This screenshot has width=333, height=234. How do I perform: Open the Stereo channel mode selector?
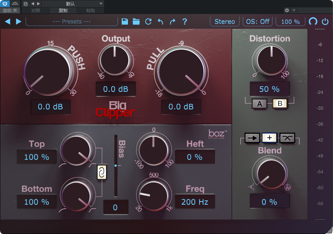click(x=225, y=21)
